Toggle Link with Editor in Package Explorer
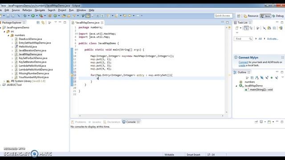Screen dimensions: 285x160 pyautogui.click(x=43, y=23)
